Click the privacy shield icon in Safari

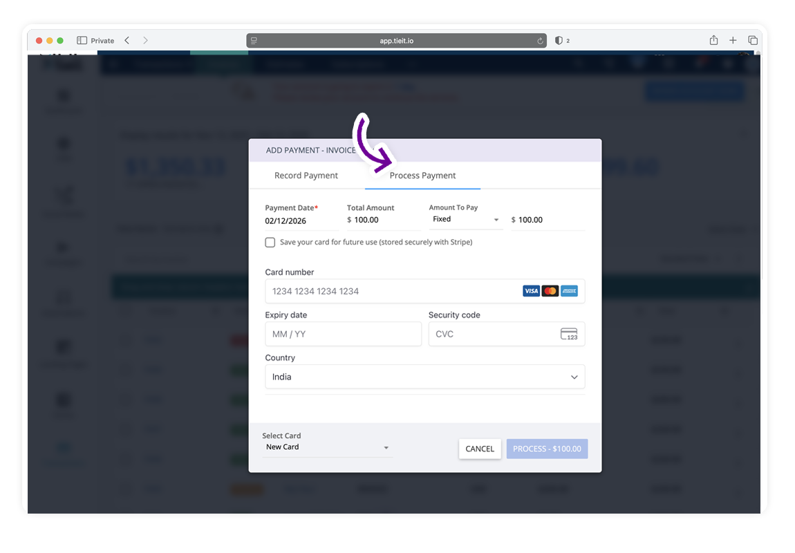[559, 41]
